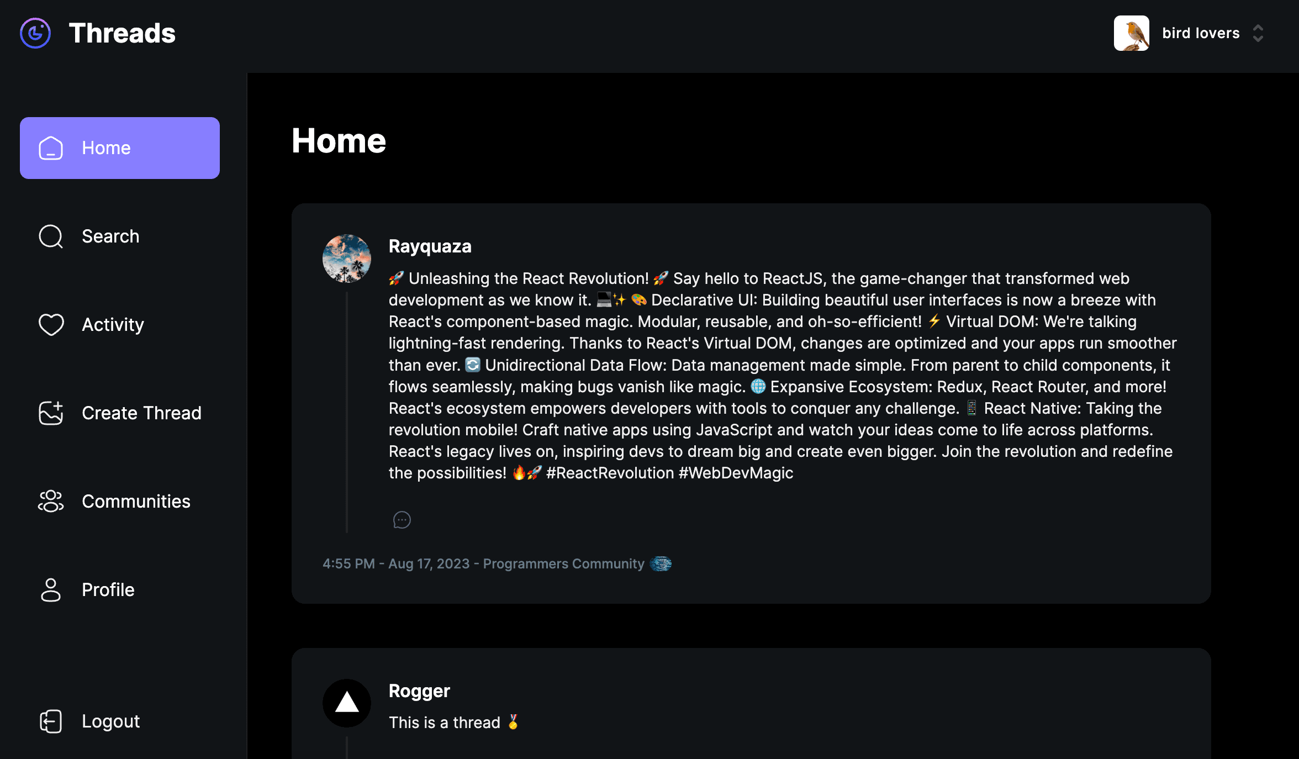This screenshot has height=759, width=1299.
Task: Navigate to the Communities section
Action: pyautogui.click(x=136, y=502)
